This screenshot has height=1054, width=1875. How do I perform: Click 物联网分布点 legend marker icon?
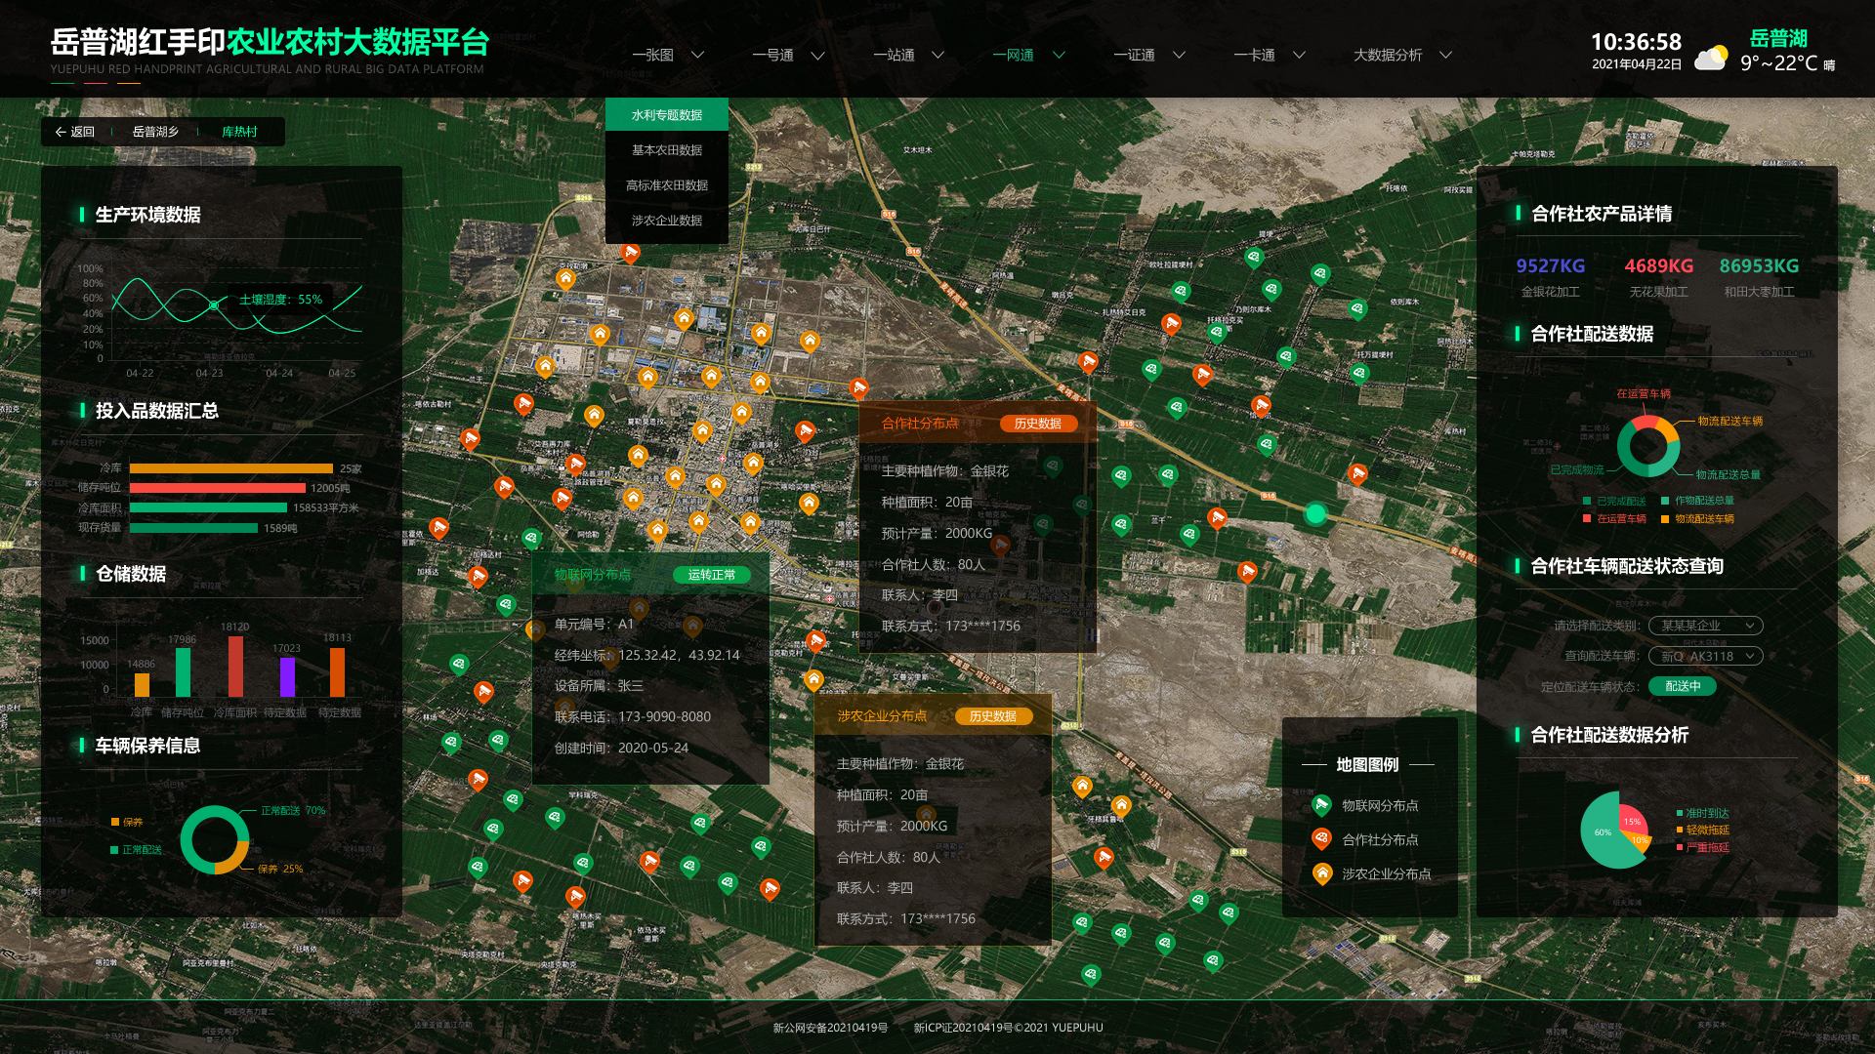pos(1321,805)
